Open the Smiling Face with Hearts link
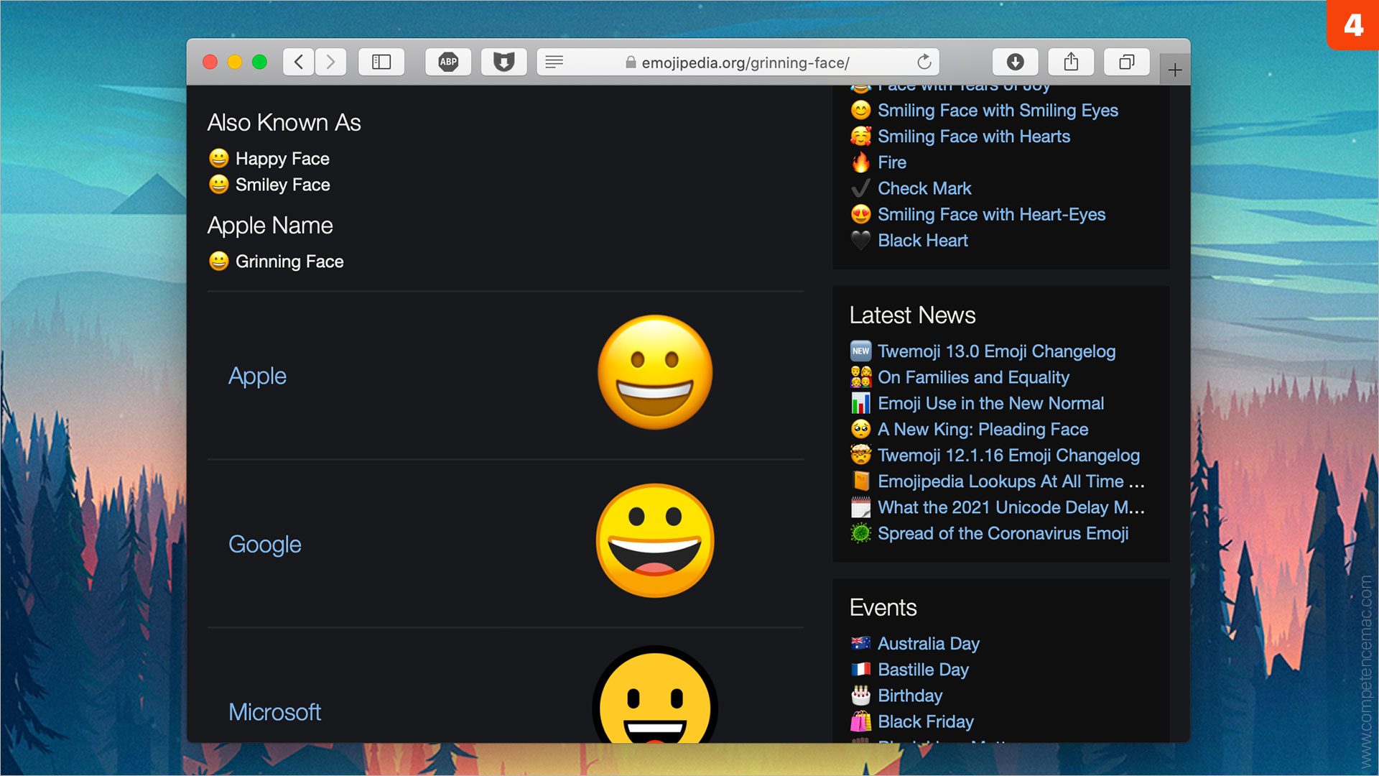This screenshot has width=1379, height=776. [973, 137]
